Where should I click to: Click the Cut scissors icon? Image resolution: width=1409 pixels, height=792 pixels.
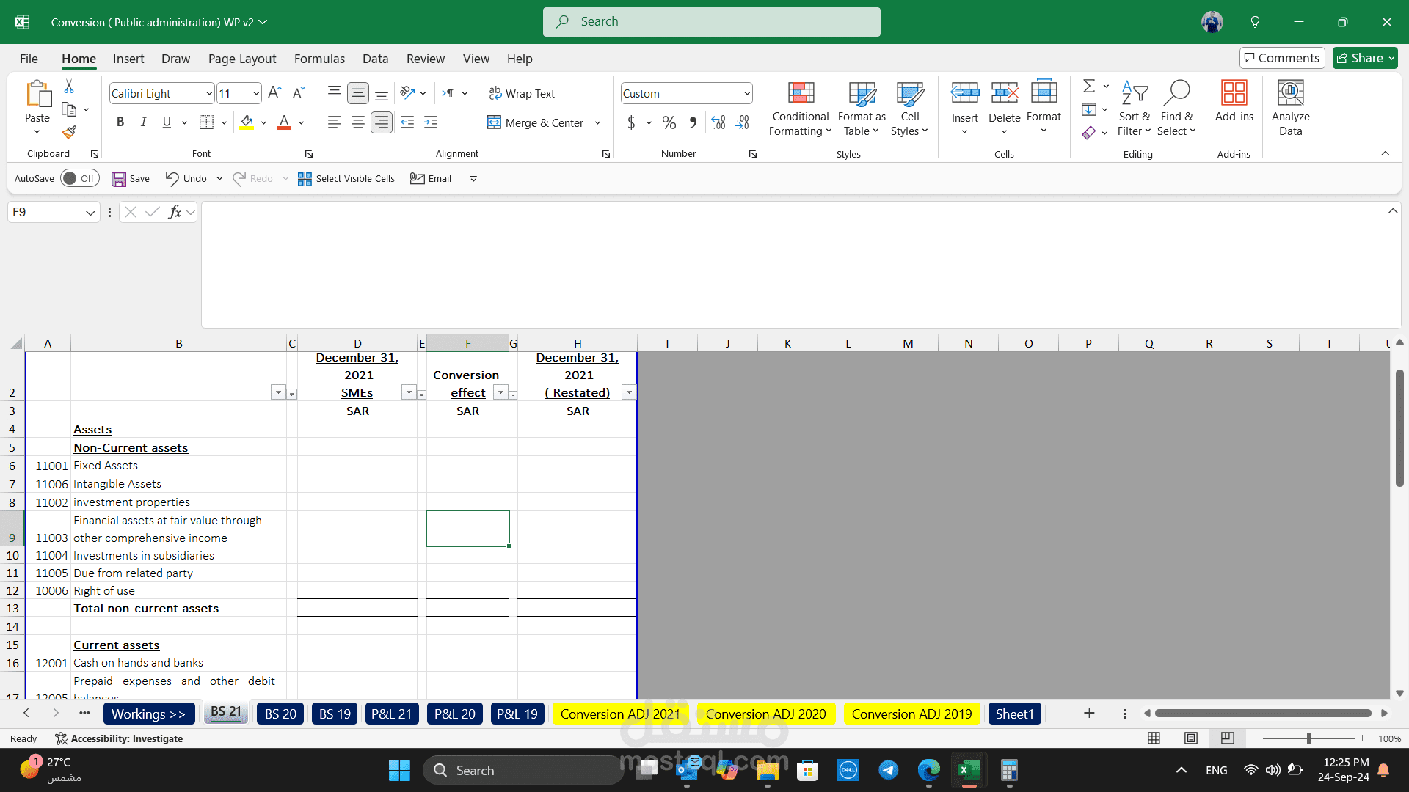coord(69,87)
